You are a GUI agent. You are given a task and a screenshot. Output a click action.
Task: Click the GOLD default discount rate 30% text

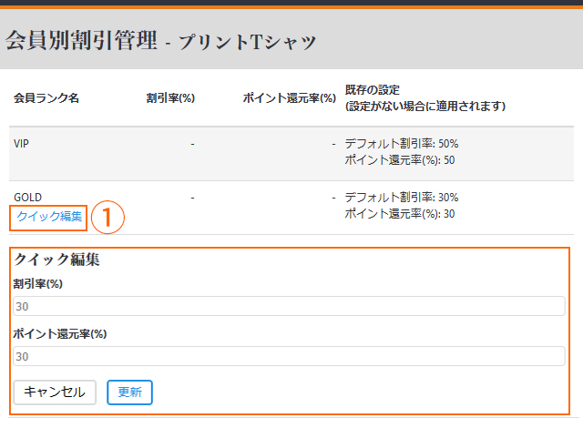tap(401, 197)
